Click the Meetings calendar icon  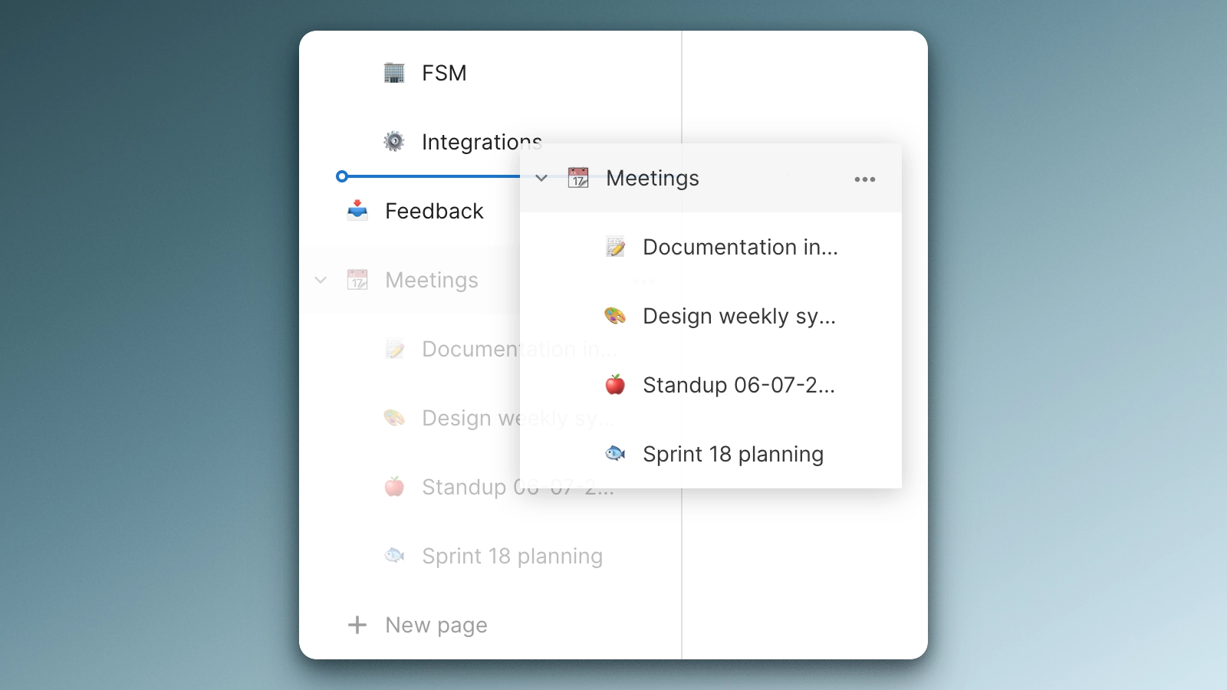[579, 177]
